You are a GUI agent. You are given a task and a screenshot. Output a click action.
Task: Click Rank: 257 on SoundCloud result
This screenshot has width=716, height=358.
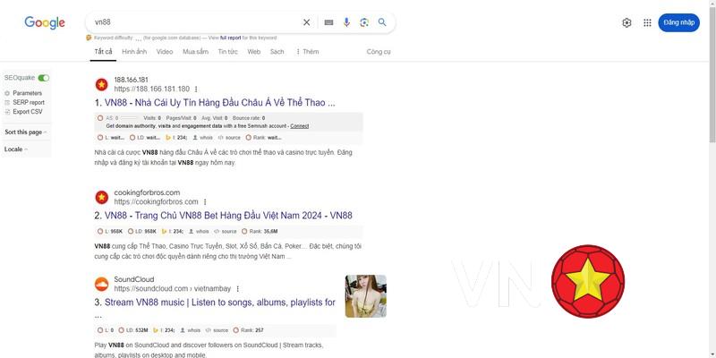[249, 330]
